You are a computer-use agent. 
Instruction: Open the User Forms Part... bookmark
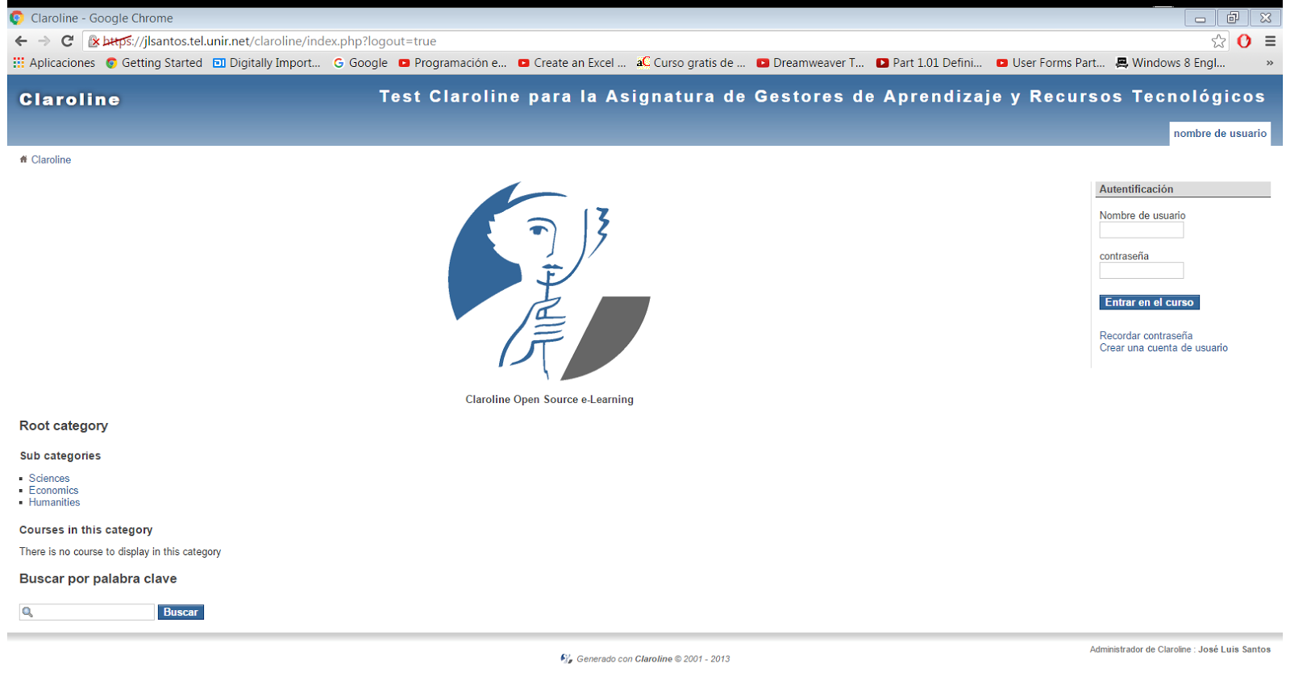[x=1051, y=63]
